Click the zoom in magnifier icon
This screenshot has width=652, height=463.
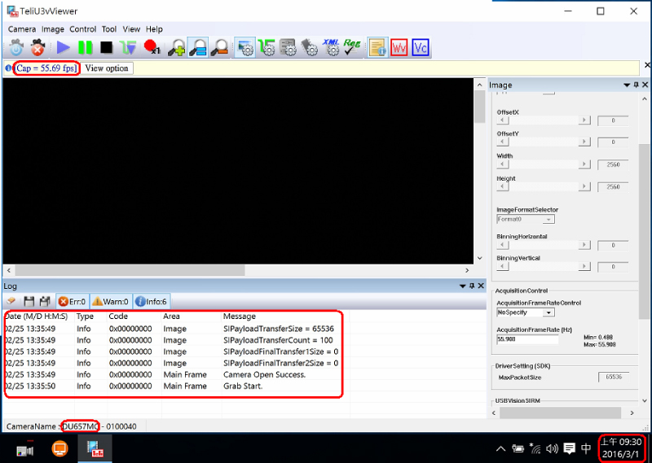click(x=176, y=49)
